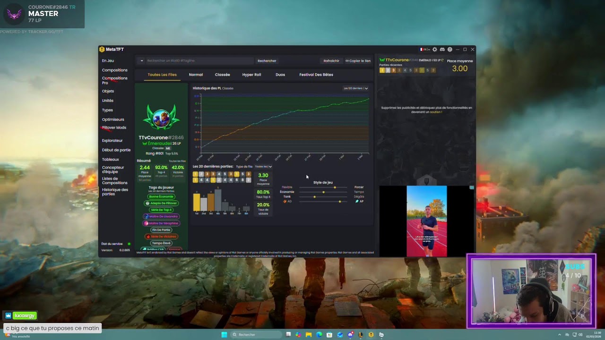Open Optimiseurs in the sidebar
The width and height of the screenshot is (605, 340).
(x=113, y=119)
